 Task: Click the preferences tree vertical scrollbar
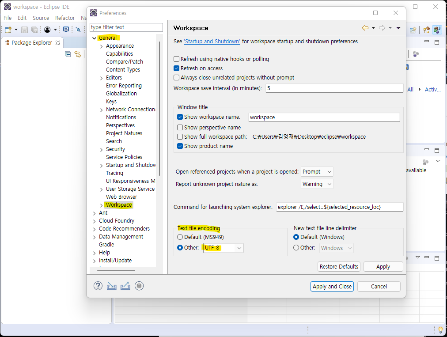pyautogui.click(x=159, y=108)
